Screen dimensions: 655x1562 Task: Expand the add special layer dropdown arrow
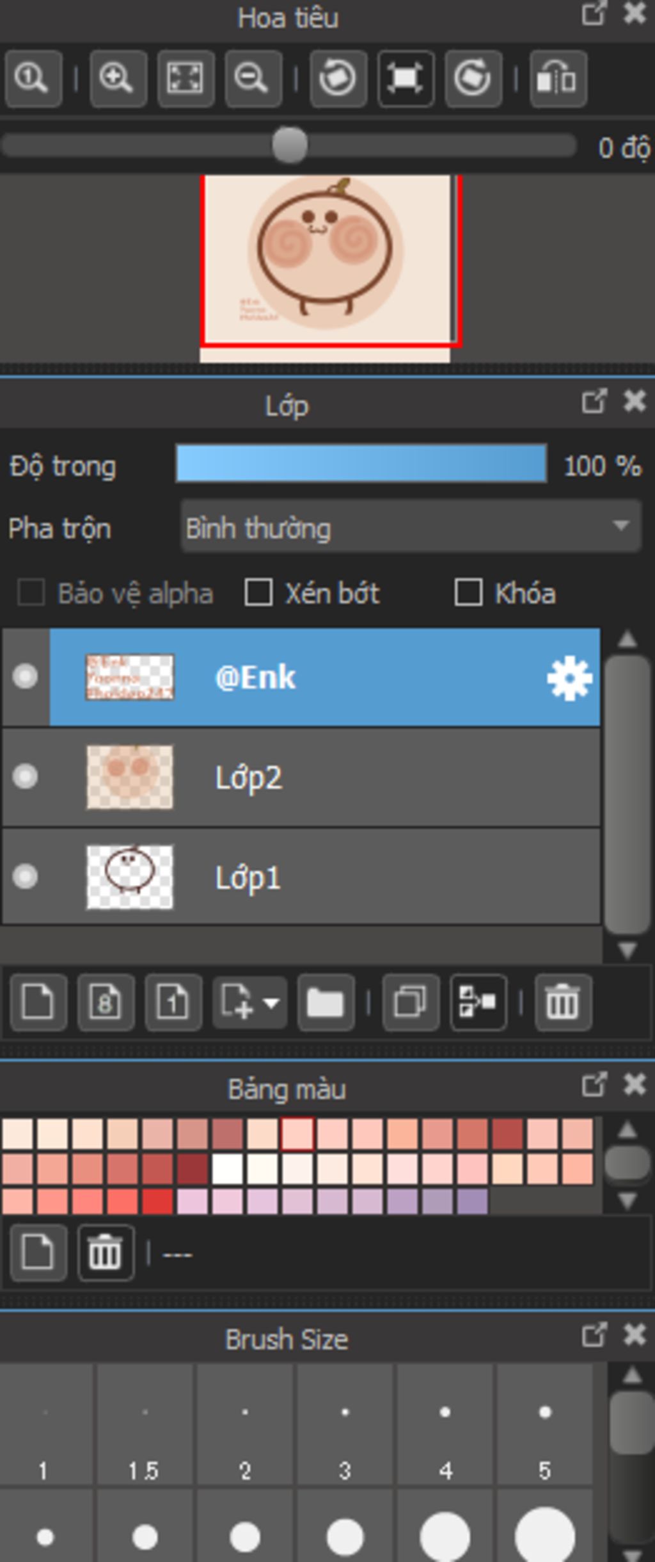click(272, 1002)
